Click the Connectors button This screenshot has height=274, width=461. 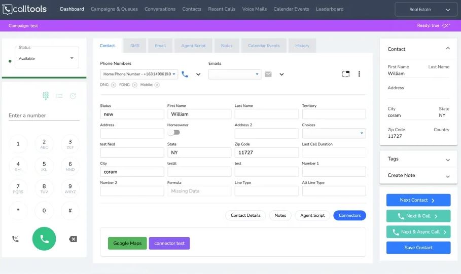pos(349,215)
